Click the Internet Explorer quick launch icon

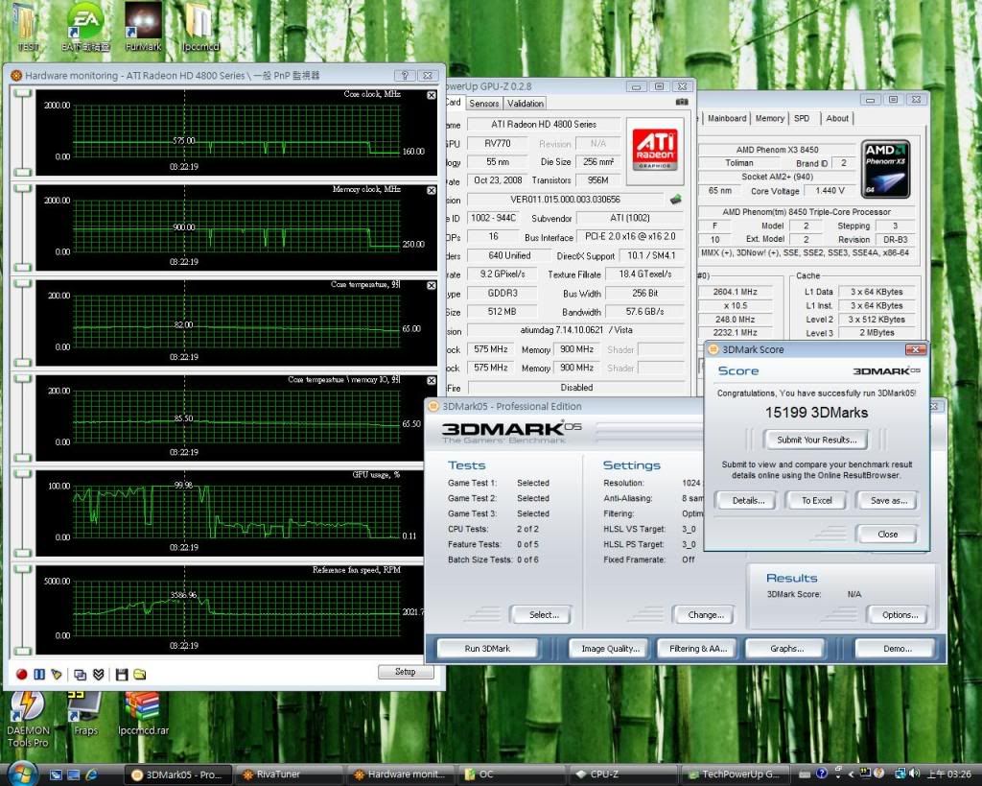coord(91,774)
